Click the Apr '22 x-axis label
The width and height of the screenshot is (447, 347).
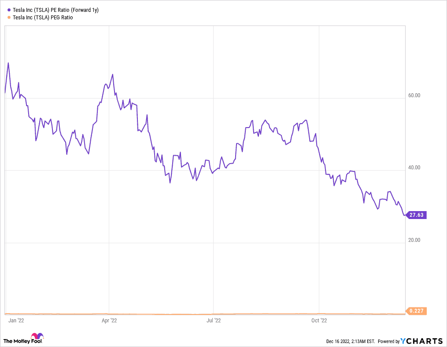(109, 321)
